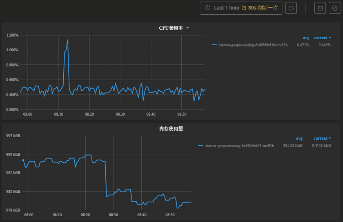The width and height of the screenshot is (343, 222).
Task: Sort memory legend by current column header
Action: pyautogui.click(x=322, y=138)
